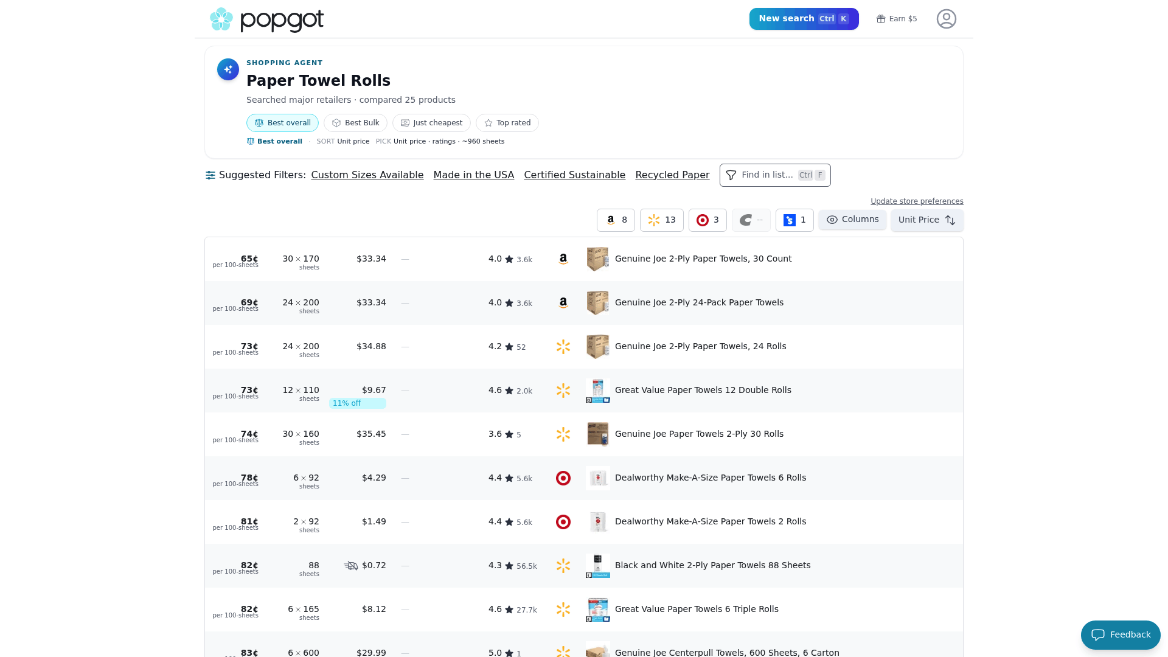Open thumbnail of Genuine Joe 30 Count towels

(598, 259)
